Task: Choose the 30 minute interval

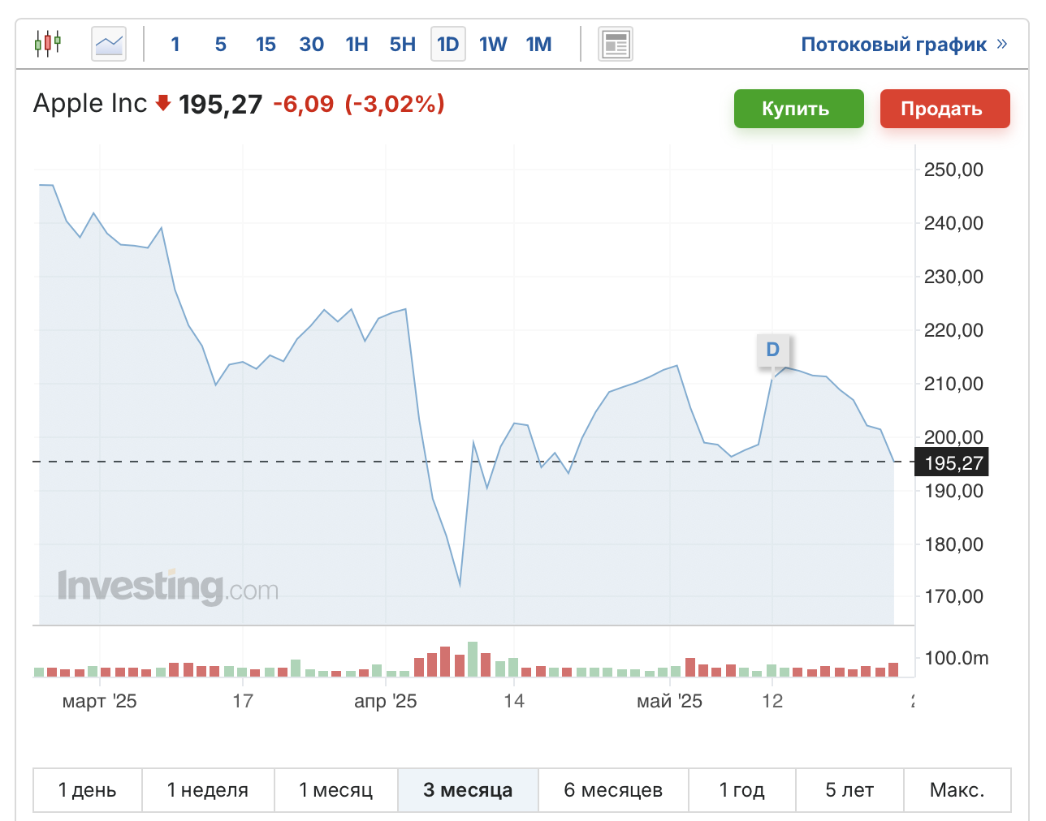Action: click(x=311, y=44)
